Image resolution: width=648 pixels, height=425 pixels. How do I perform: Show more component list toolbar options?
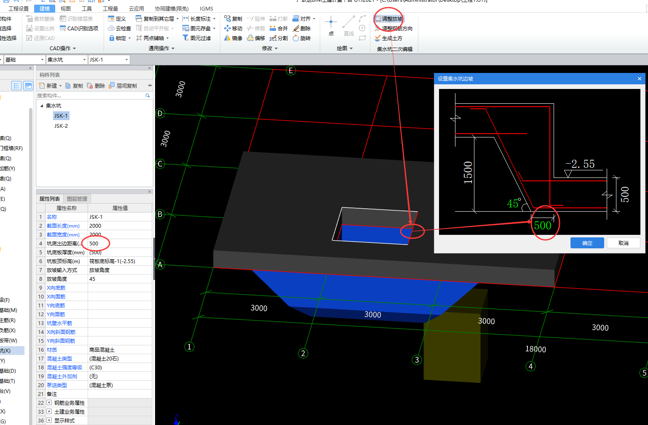click(150, 86)
